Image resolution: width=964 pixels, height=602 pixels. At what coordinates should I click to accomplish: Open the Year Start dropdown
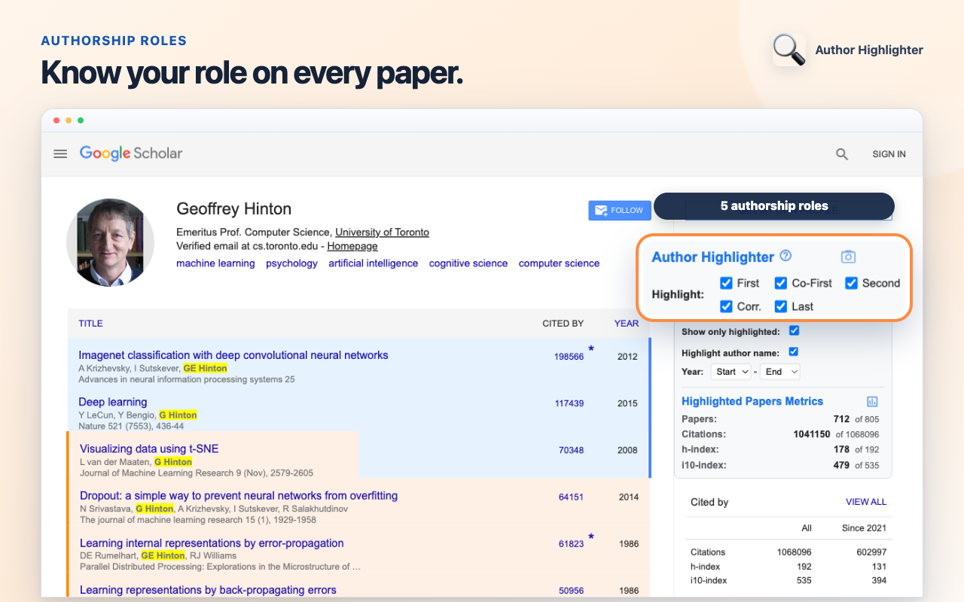click(x=731, y=372)
